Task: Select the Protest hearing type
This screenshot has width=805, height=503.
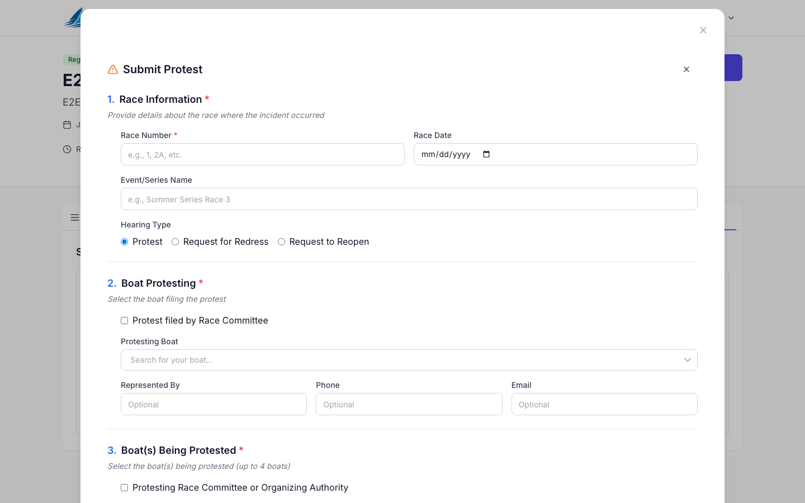Action: (x=125, y=242)
